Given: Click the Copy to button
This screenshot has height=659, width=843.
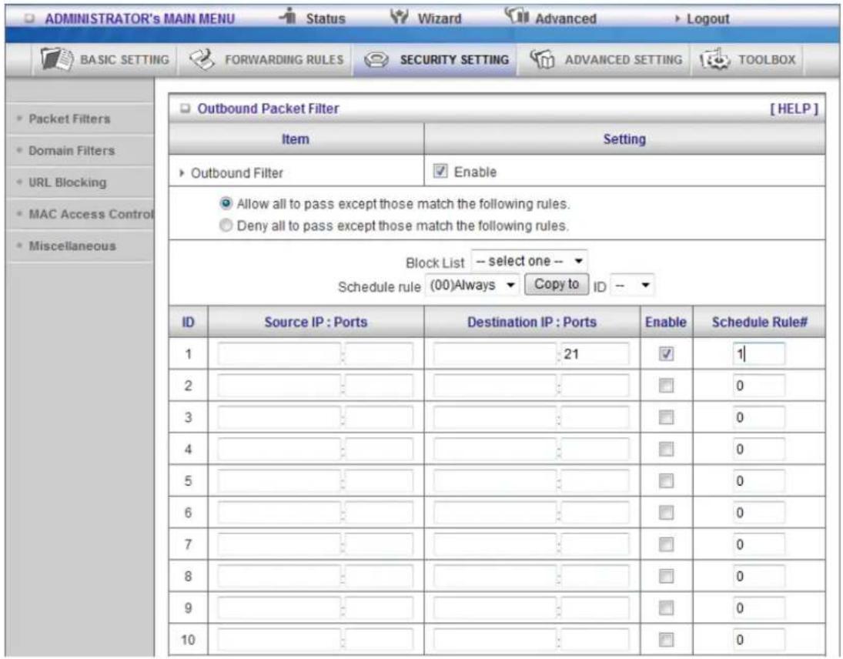Looking at the screenshot, I should [x=557, y=284].
